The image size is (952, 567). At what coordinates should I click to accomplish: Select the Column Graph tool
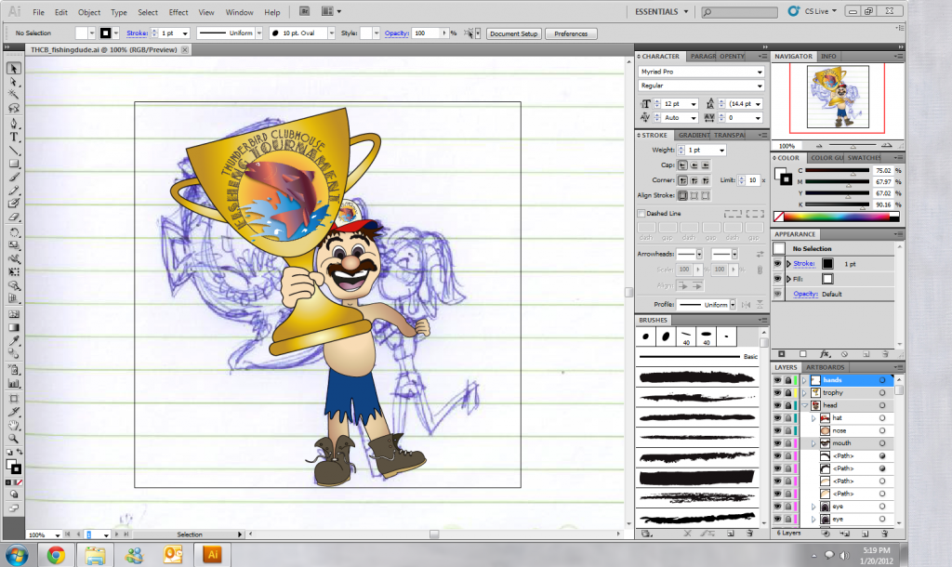(13, 384)
